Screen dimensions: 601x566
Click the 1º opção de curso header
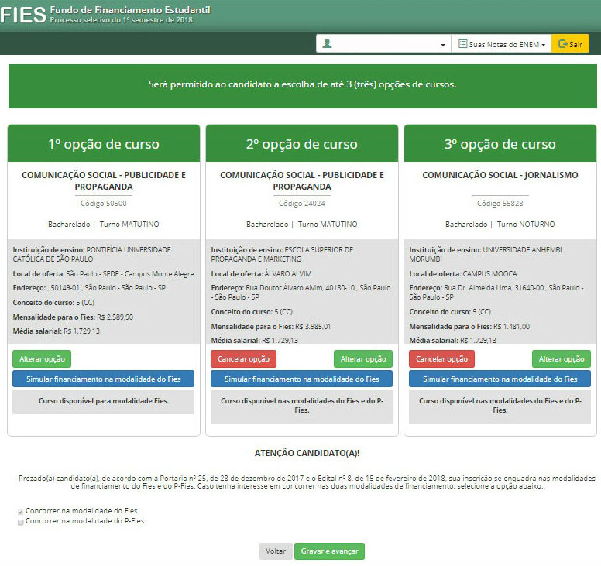pyautogui.click(x=104, y=144)
